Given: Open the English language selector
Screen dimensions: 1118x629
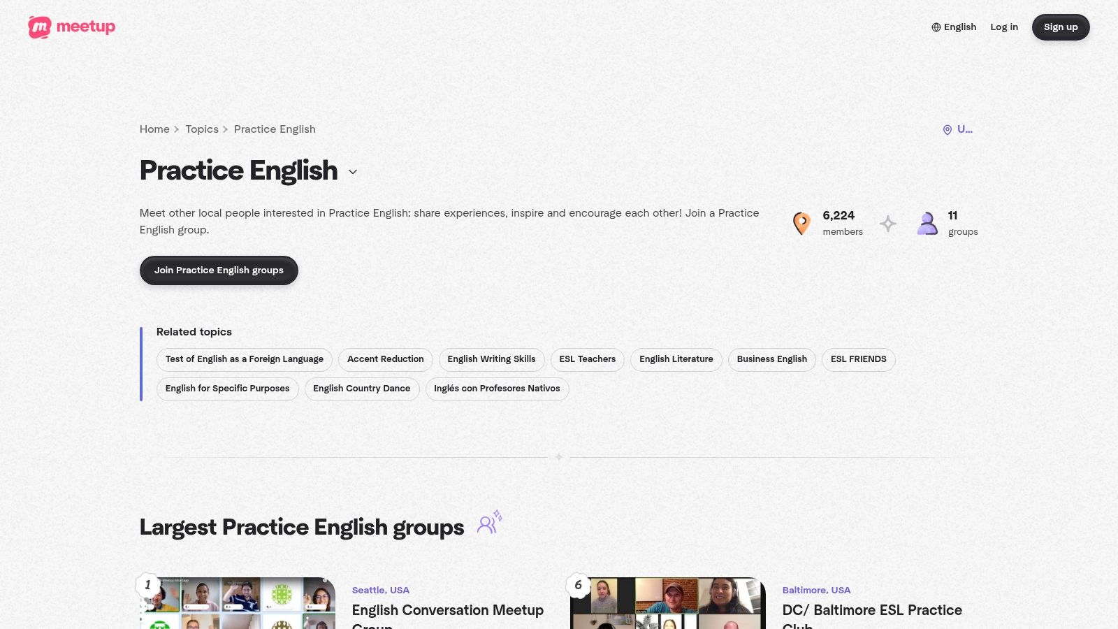Looking at the screenshot, I should [x=954, y=27].
